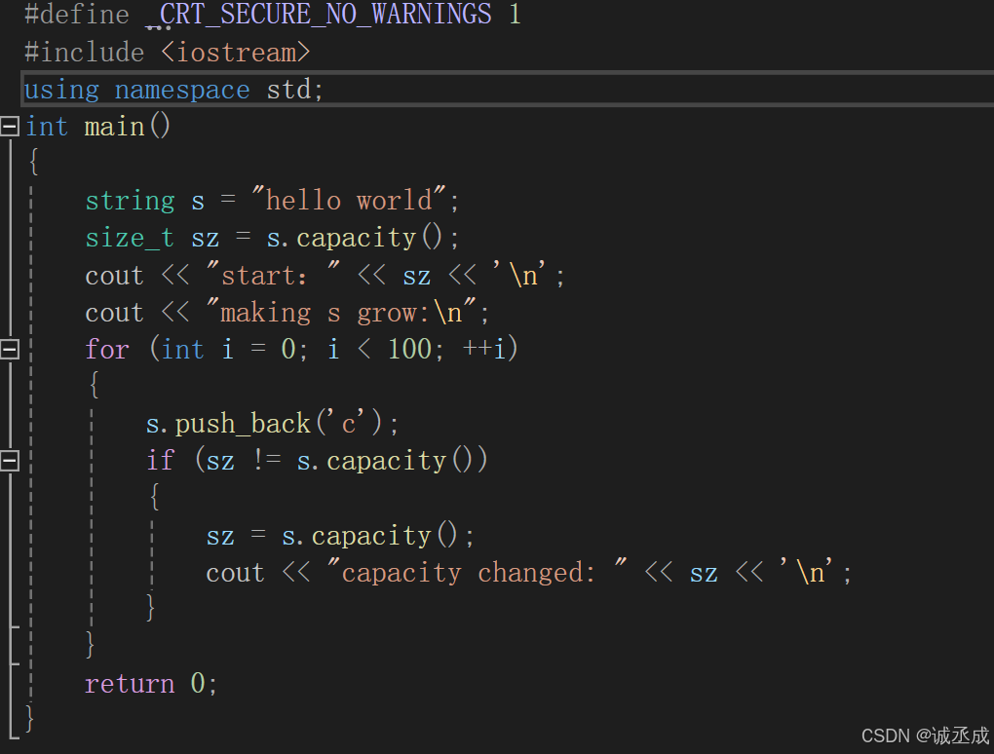
Task: Click the <iostream> include header
Action: pyautogui.click(x=235, y=53)
